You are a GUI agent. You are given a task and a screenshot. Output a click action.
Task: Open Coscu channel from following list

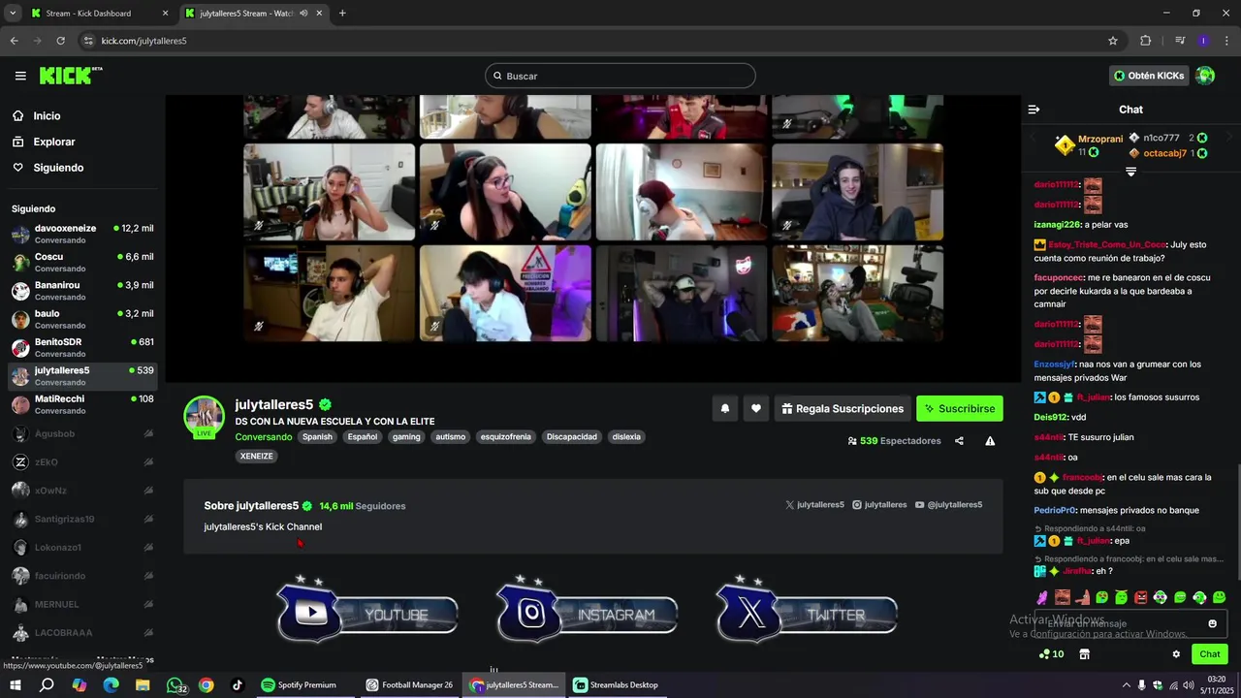coord(82,262)
